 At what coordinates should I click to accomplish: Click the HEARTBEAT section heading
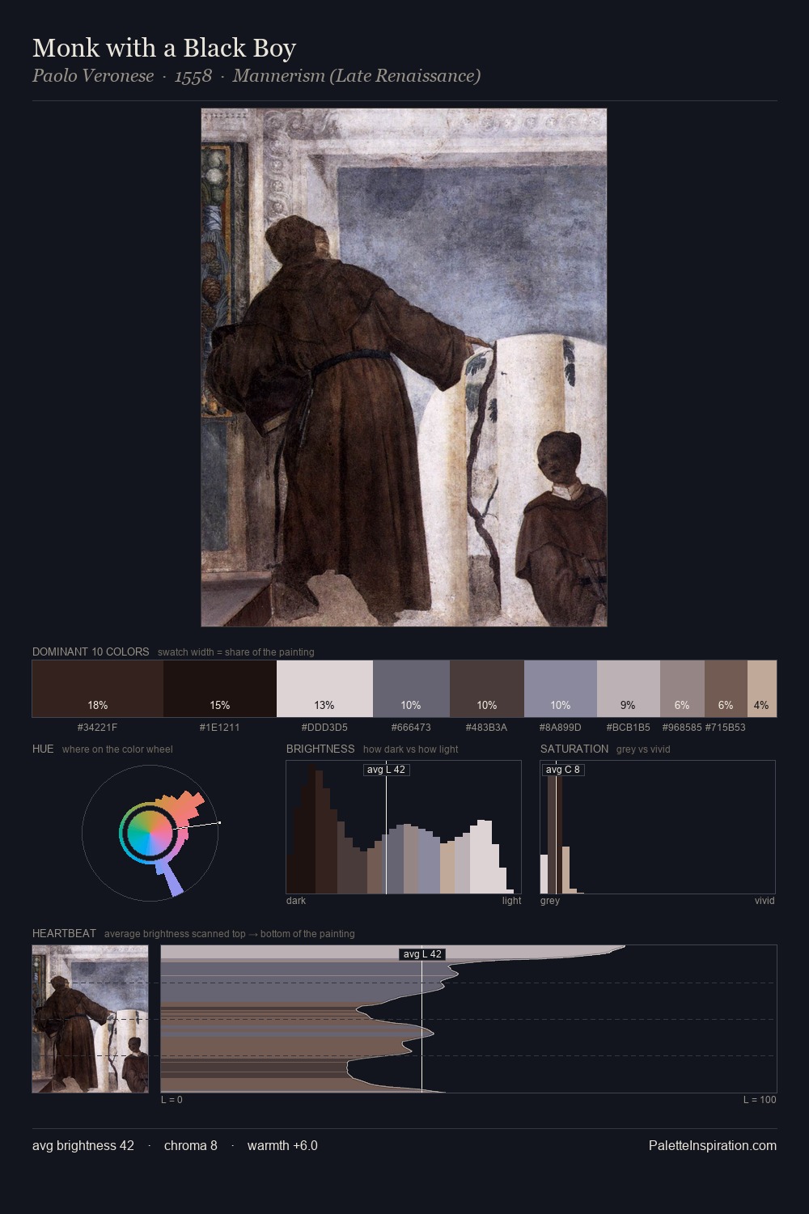64,933
